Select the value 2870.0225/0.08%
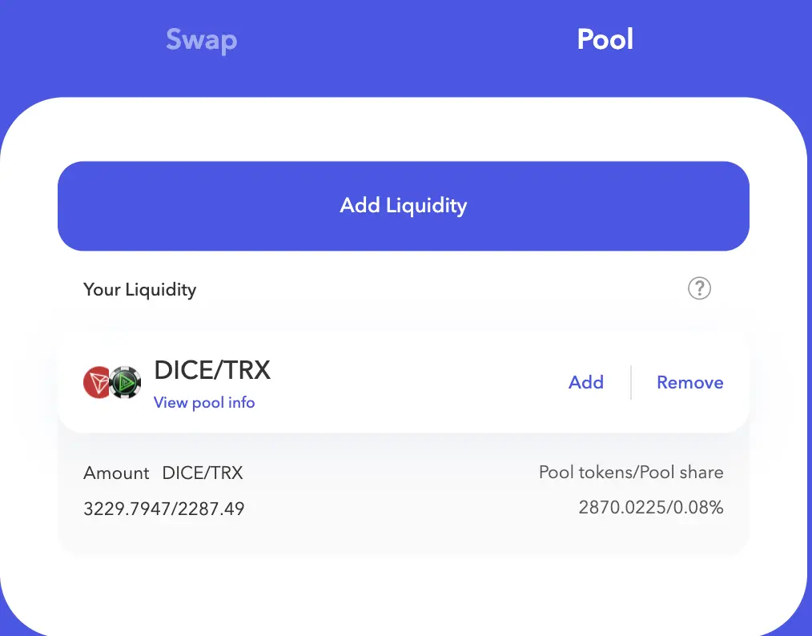 (x=651, y=507)
